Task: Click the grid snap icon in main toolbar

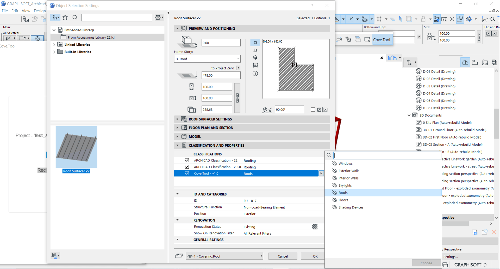Action: tap(379, 19)
